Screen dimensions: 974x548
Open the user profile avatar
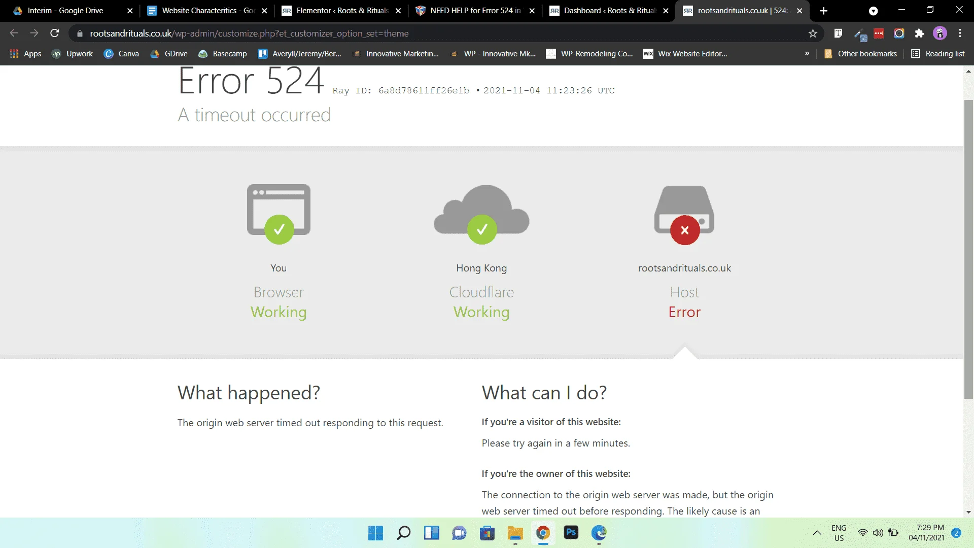coord(940,33)
